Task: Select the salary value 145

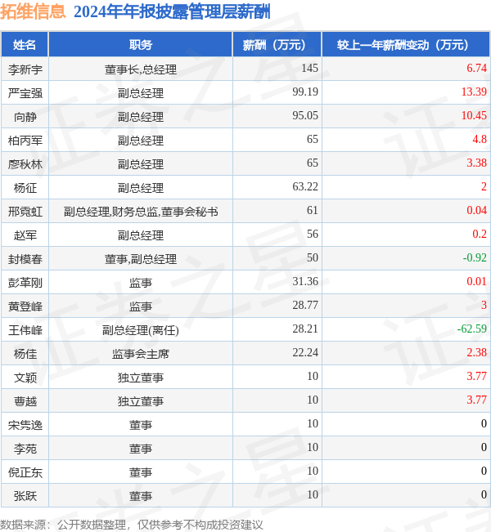Action: click(x=309, y=68)
